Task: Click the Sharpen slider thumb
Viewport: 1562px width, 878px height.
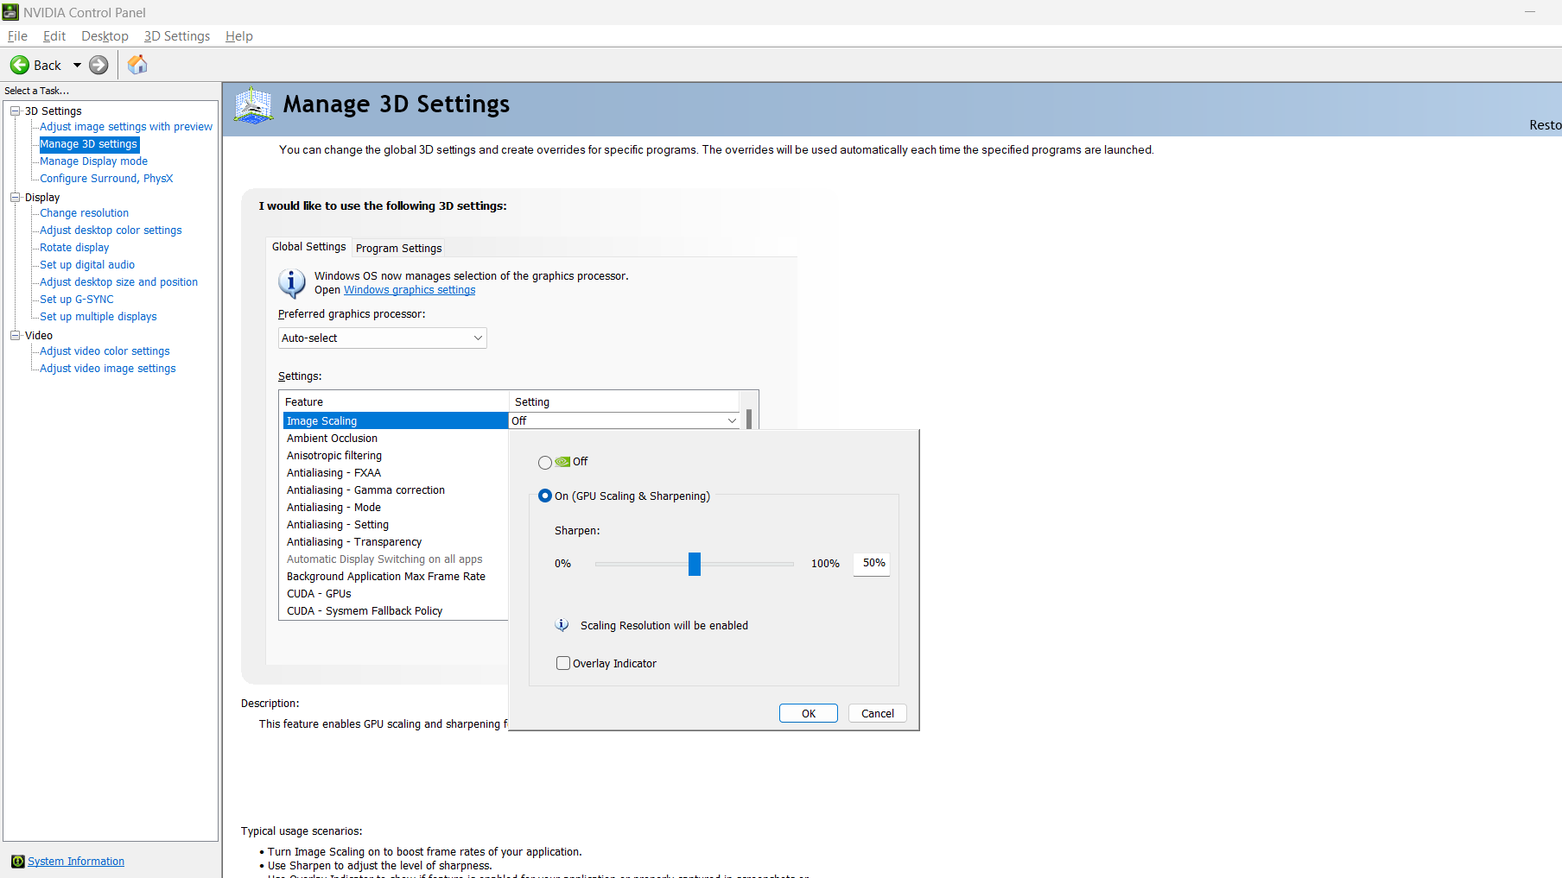Action: point(695,564)
